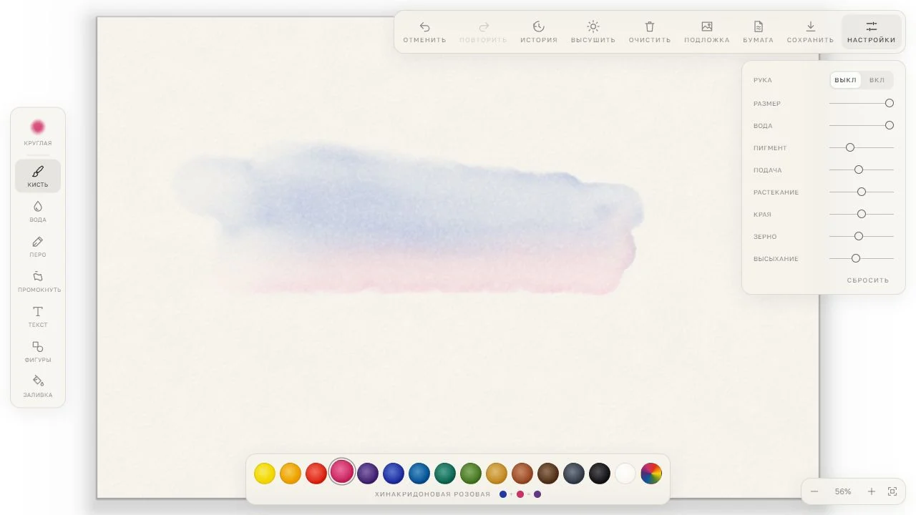Click the 56% zoom level value
The image size is (916, 515).
[x=843, y=491]
